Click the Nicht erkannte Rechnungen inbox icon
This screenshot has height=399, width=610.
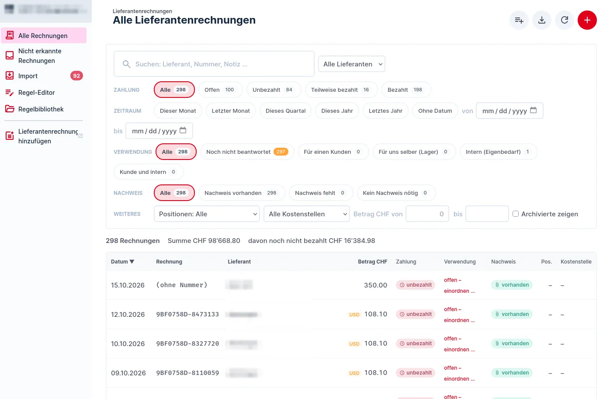(x=10, y=56)
